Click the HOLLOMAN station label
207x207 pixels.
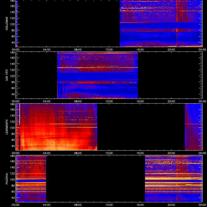(x=7, y=24)
